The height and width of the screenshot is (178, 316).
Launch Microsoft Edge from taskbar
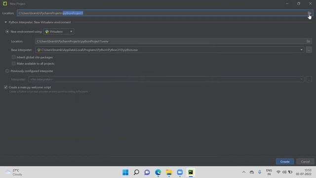pyautogui.click(x=158, y=172)
